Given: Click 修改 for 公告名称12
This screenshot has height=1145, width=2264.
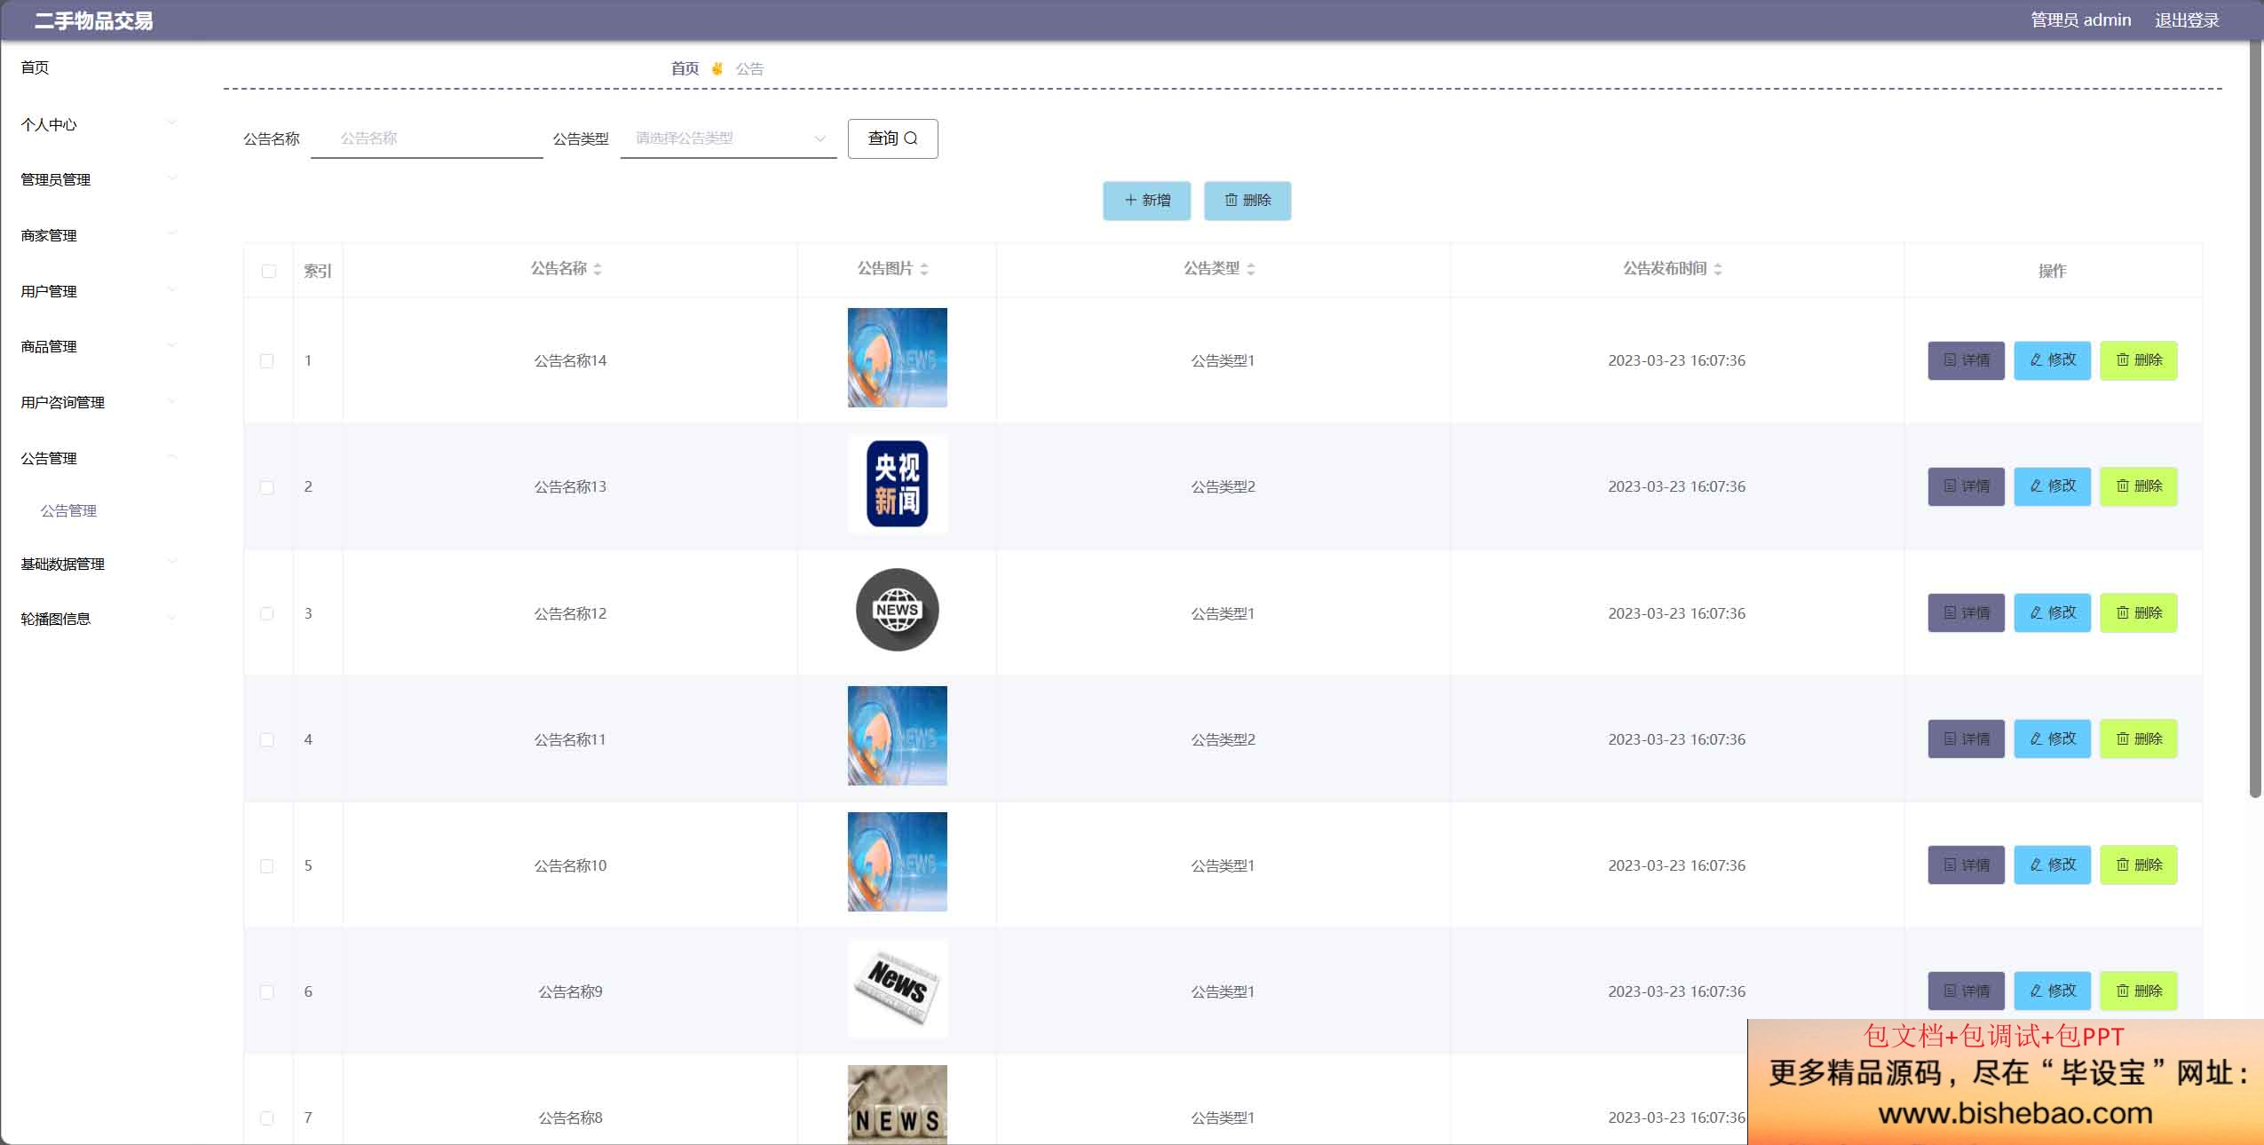Looking at the screenshot, I should tap(2052, 612).
